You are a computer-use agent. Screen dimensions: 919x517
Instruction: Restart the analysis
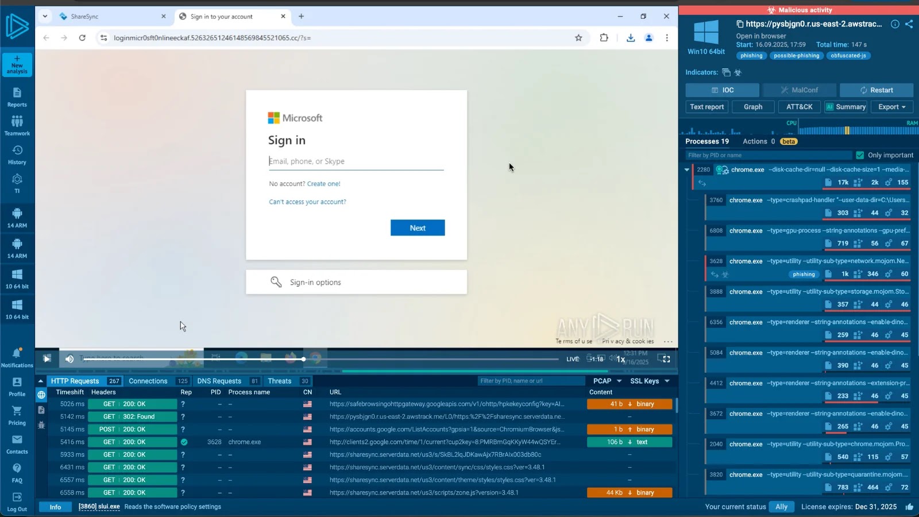point(876,90)
